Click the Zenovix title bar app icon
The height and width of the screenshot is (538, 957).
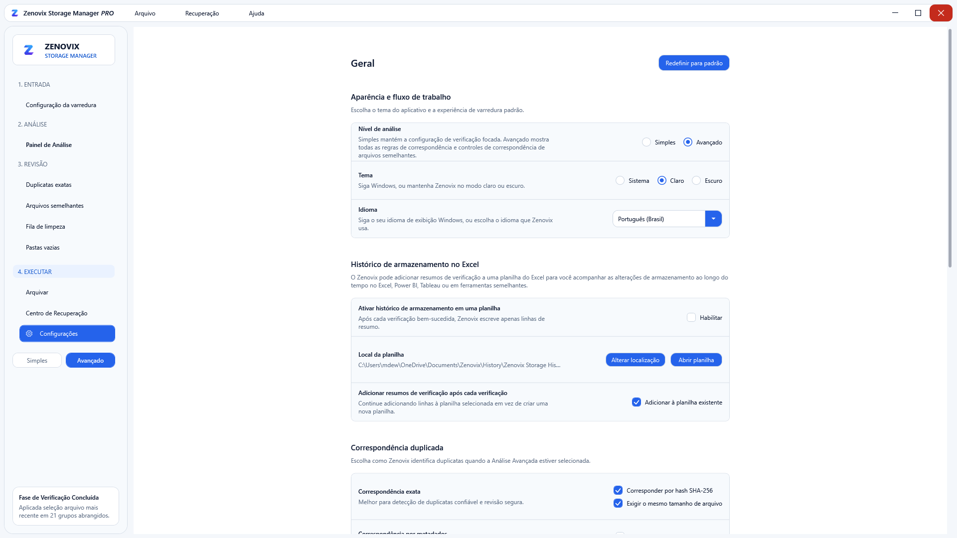pos(15,13)
